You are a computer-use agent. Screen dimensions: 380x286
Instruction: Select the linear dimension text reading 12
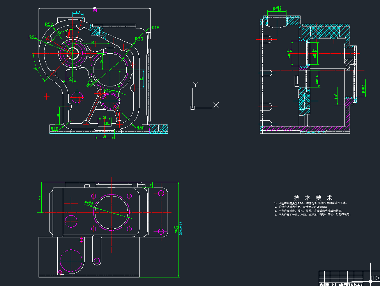(69, 79)
